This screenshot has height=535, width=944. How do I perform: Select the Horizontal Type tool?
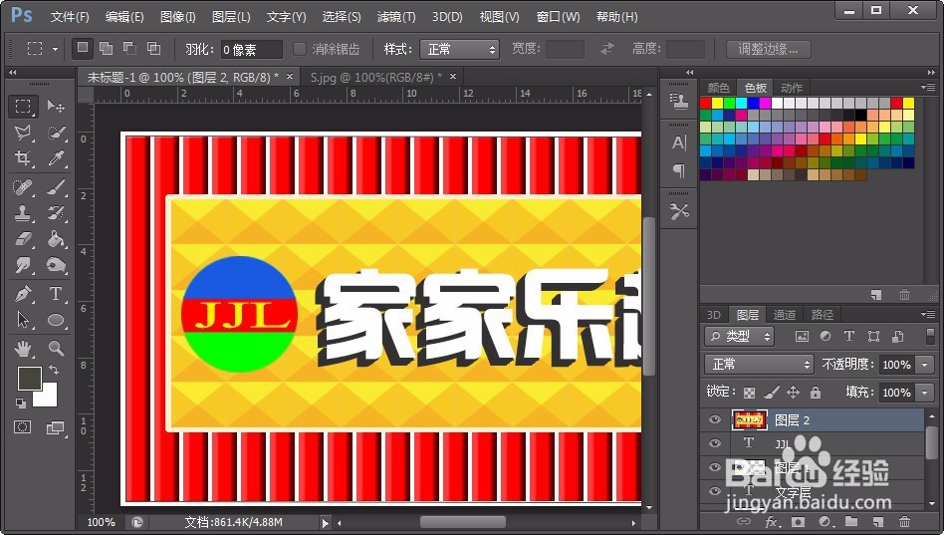pos(56,294)
